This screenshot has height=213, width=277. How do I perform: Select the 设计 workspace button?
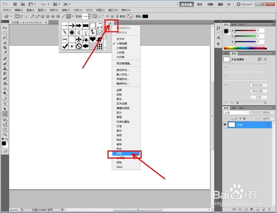200,4
